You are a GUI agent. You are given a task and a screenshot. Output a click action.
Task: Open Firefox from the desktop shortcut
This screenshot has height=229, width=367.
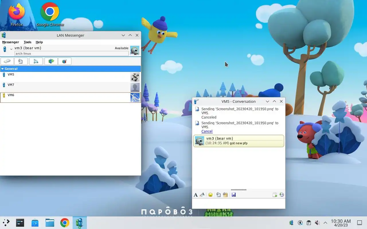[x=17, y=14]
